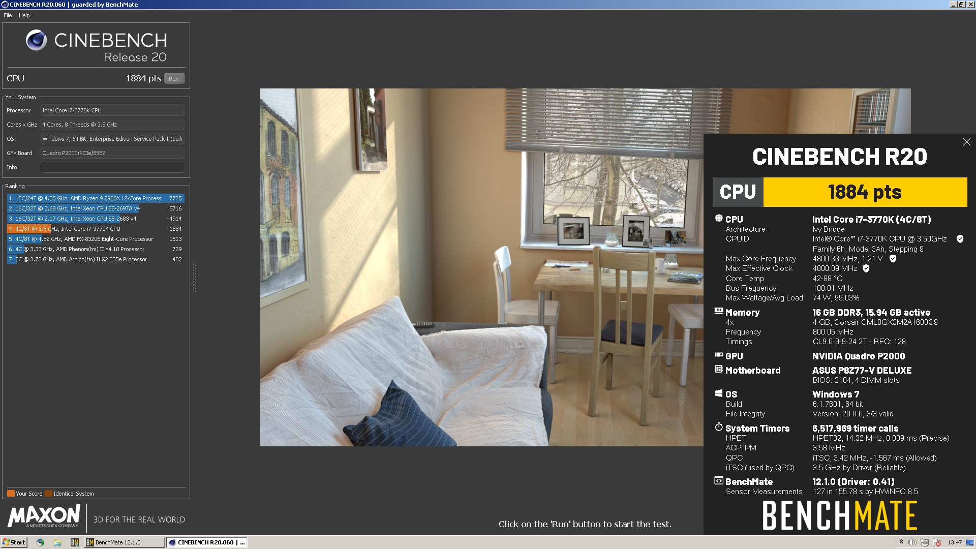Image resolution: width=976 pixels, height=549 pixels.
Task: Click the Max Effective Clock shield icon
Action: 866,268
